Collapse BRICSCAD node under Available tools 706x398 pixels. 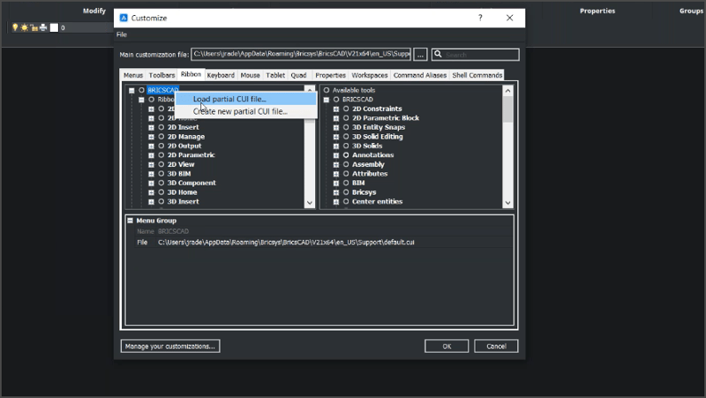[327, 100]
